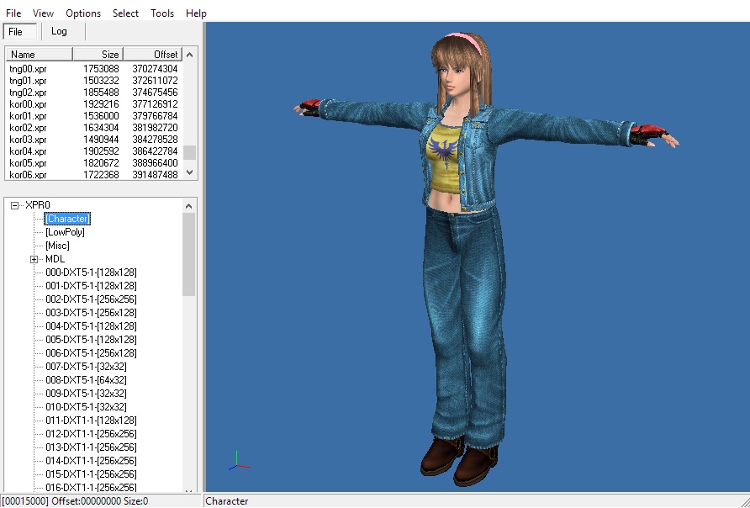Screen dimensions: 750x508
Task: Click file list scroll up arrow
Action: tap(189, 56)
